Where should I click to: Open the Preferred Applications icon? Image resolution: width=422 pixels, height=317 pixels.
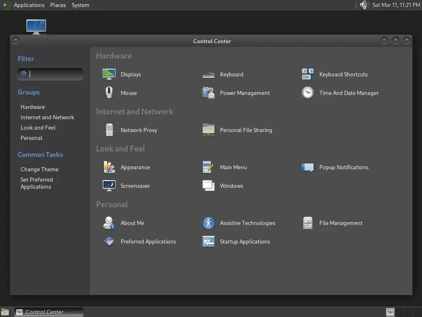(x=109, y=241)
